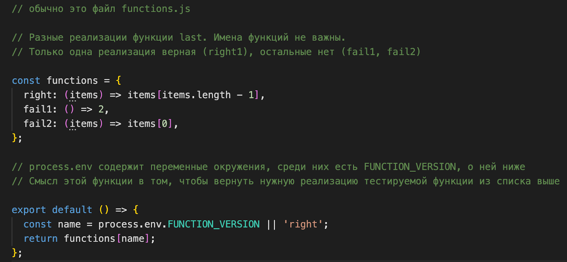Click the "export" keyword

[29, 210]
